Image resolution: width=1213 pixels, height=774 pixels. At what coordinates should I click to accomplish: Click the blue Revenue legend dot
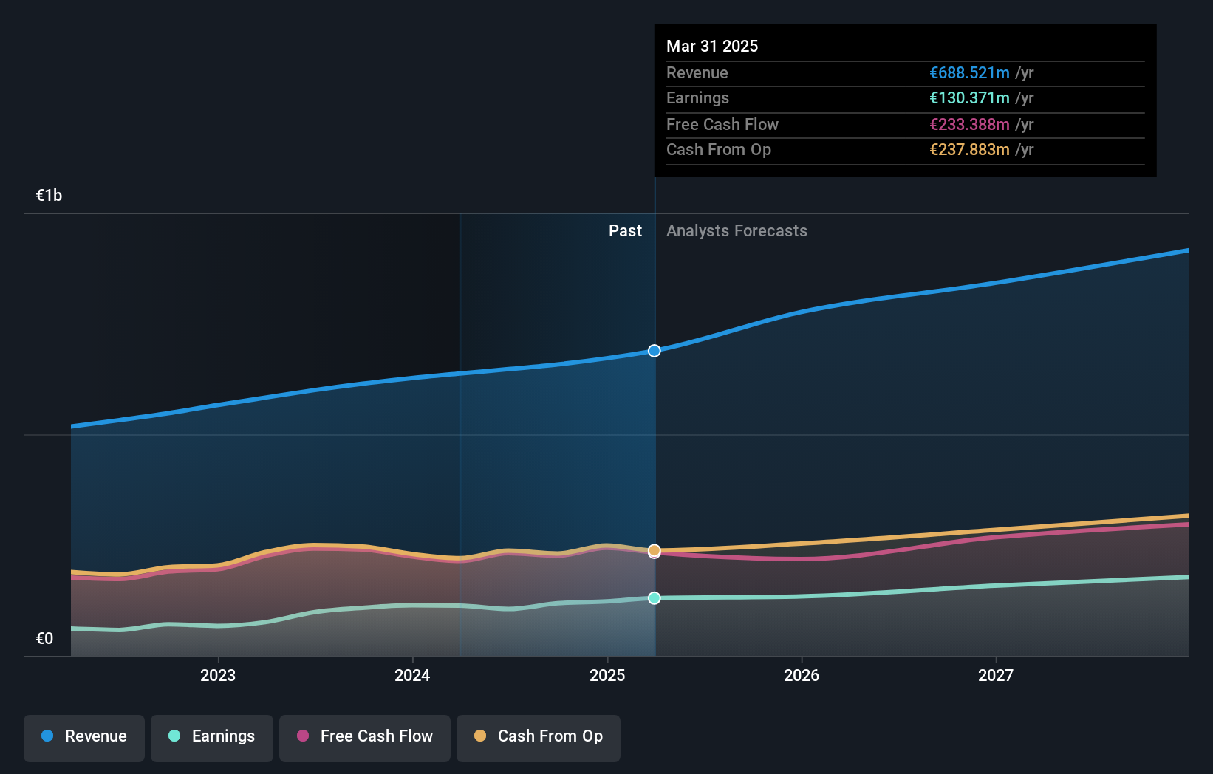tap(47, 736)
